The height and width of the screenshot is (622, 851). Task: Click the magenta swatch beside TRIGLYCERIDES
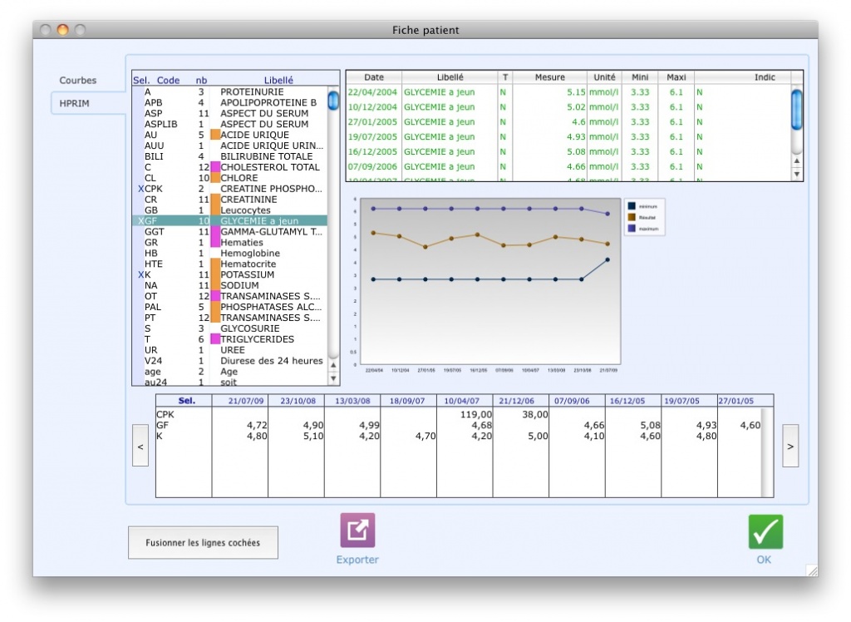(x=215, y=339)
